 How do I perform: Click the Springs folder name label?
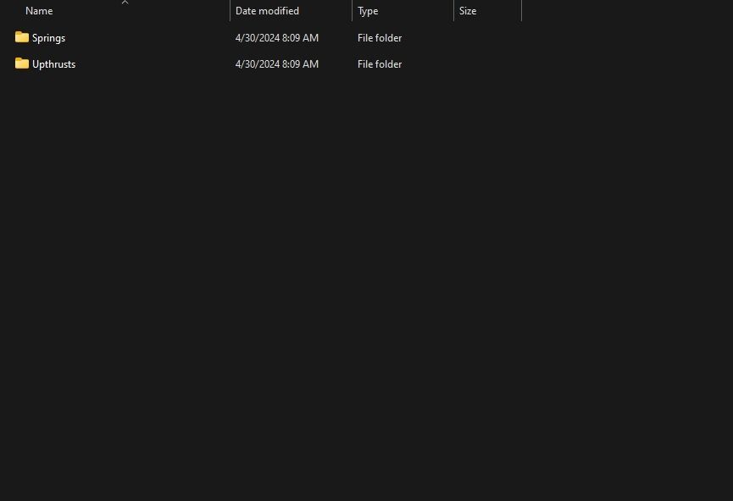(x=48, y=38)
